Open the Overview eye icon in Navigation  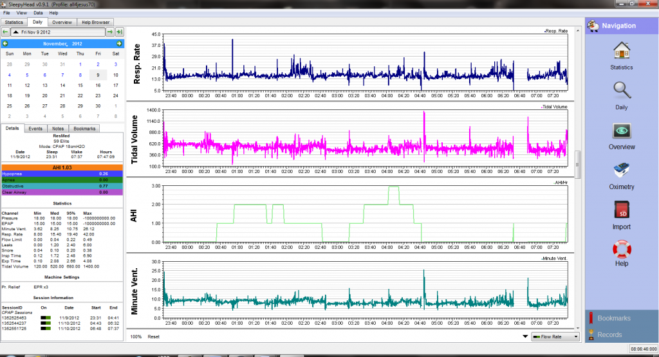click(621, 131)
